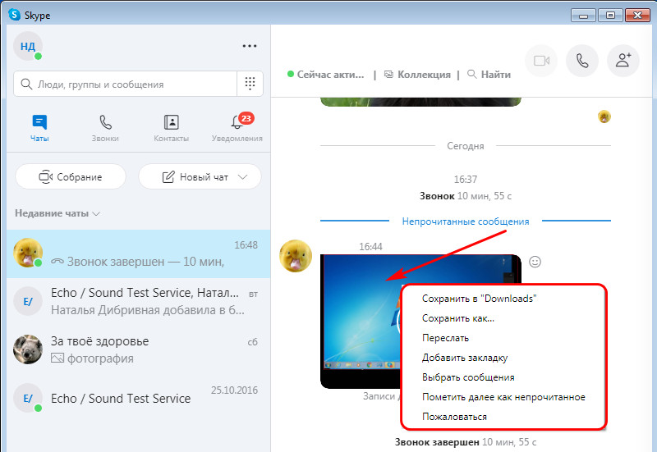Collapse the Недавние чаты list
Viewport: 657px width, 452px height.
click(57, 213)
